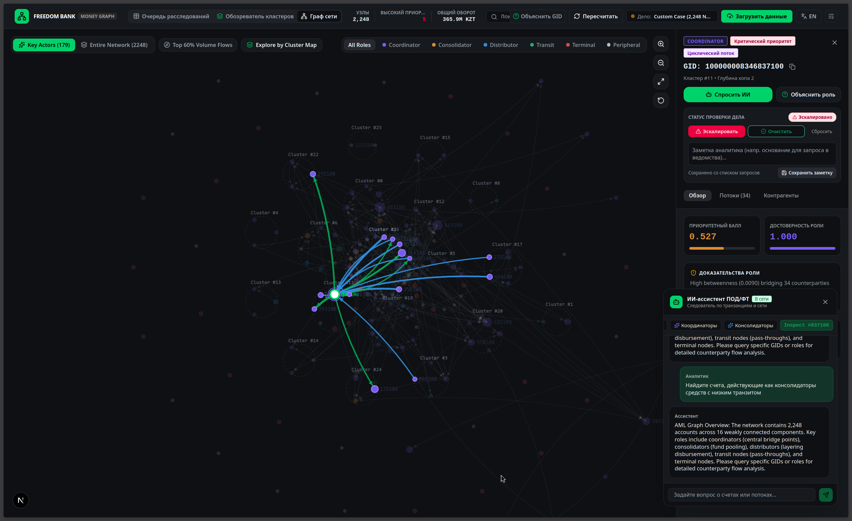Open the settings sliders icon
The height and width of the screenshot is (521, 852).
(831, 16)
